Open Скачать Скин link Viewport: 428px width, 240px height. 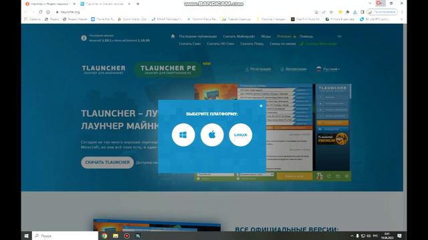click(x=190, y=43)
